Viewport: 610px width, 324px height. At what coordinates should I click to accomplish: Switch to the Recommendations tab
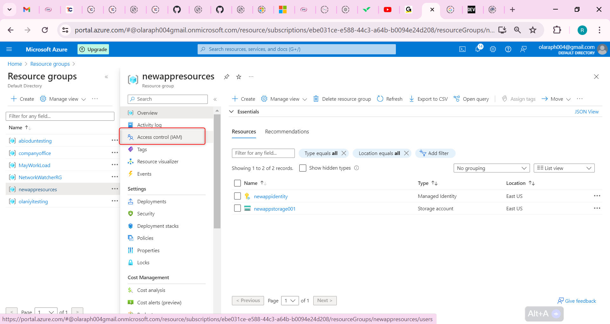coord(287,132)
